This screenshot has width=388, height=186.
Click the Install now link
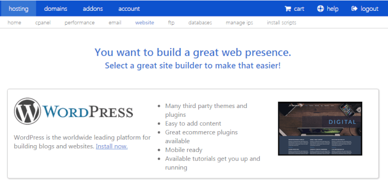coord(112,146)
